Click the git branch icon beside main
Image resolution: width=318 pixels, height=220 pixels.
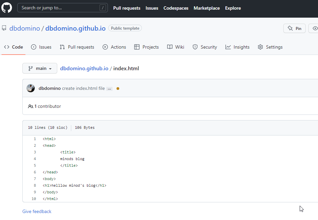click(31, 69)
